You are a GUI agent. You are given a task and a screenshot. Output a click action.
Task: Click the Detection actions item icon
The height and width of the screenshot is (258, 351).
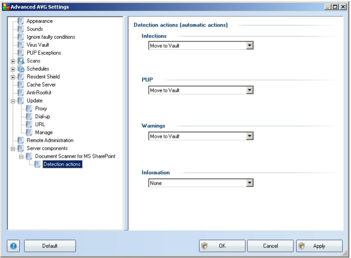tap(38, 164)
